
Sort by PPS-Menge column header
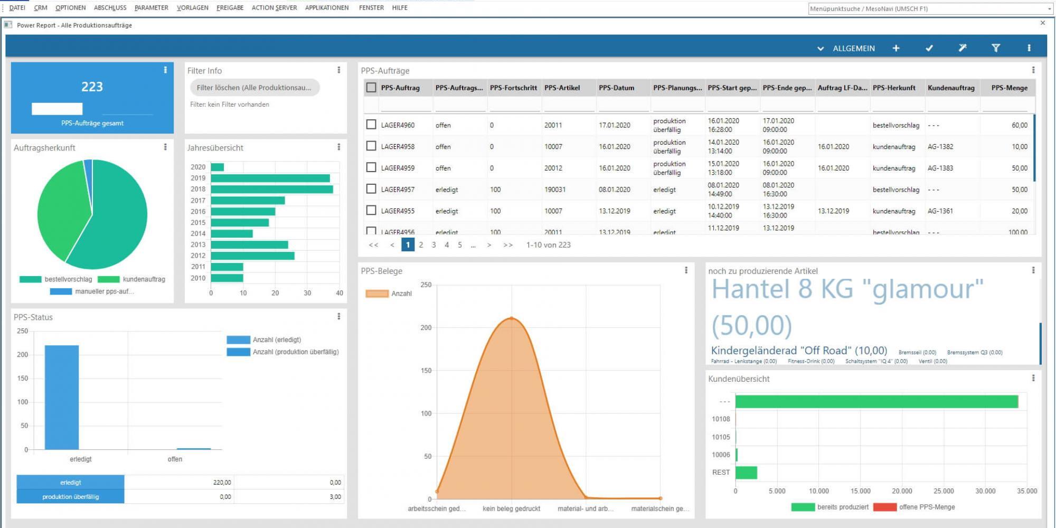(x=1009, y=88)
